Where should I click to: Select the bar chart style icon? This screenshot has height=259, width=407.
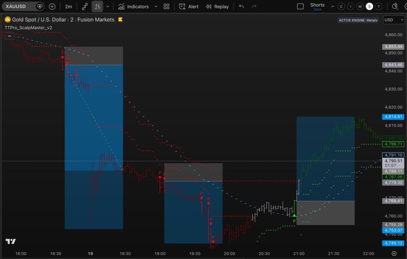click(x=97, y=6)
